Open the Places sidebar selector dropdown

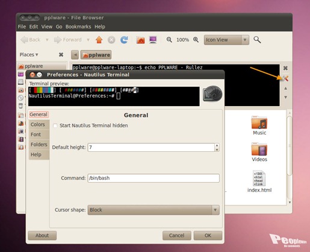coord(29,55)
